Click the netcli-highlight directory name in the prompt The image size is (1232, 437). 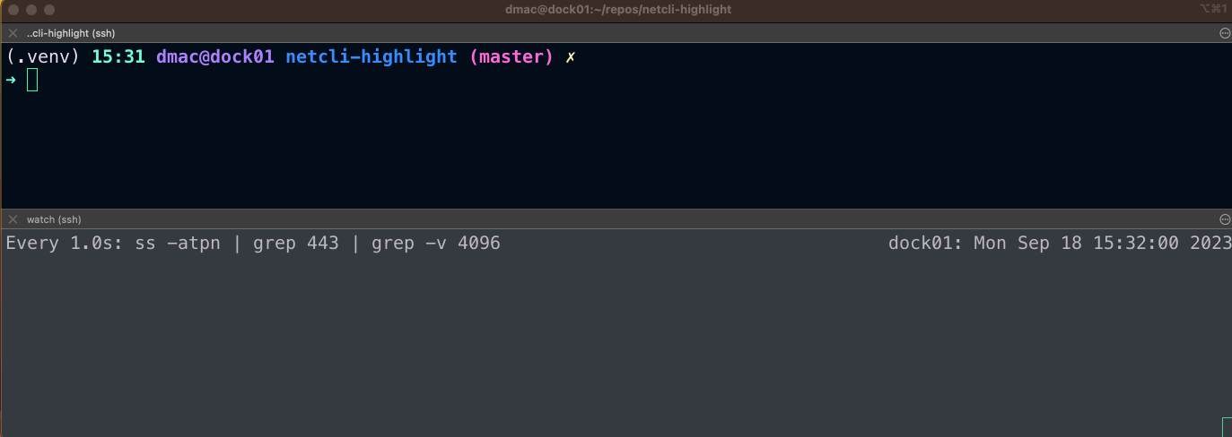click(x=371, y=57)
